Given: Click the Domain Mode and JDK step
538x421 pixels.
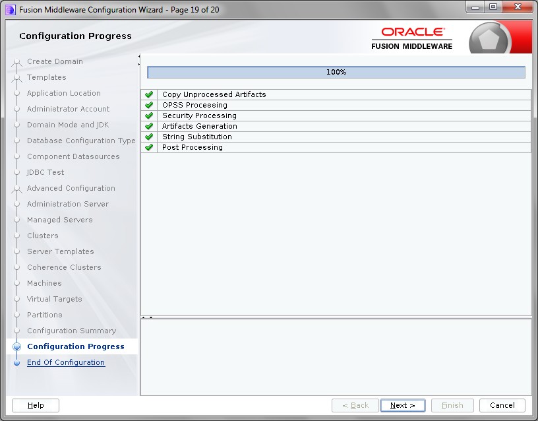Looking at the screenshot, I should click(x=68, y=125).
